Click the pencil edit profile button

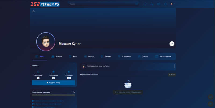[x=172, y=44]
